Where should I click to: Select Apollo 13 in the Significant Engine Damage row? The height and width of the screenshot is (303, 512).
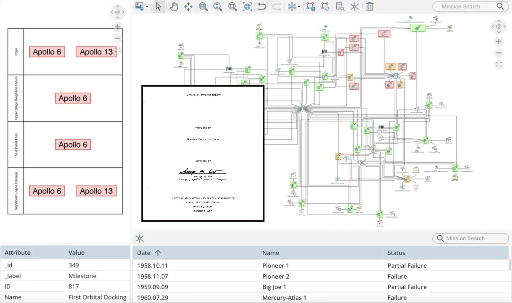pos(96,191)
